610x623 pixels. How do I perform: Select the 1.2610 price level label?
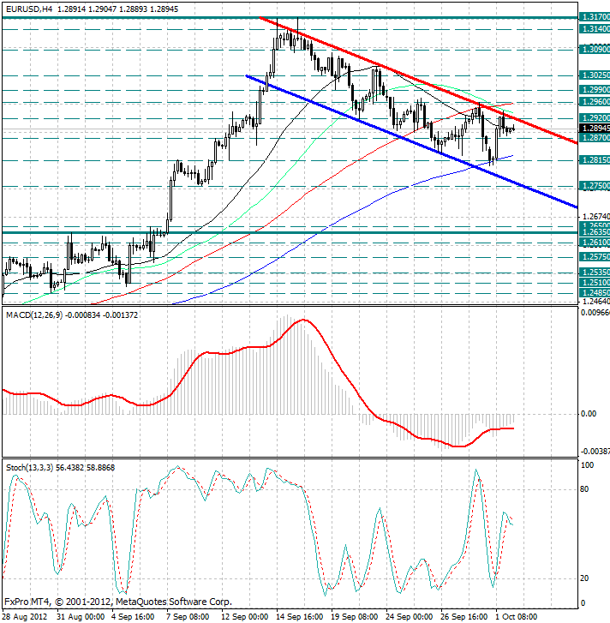(x=595, y=243)
